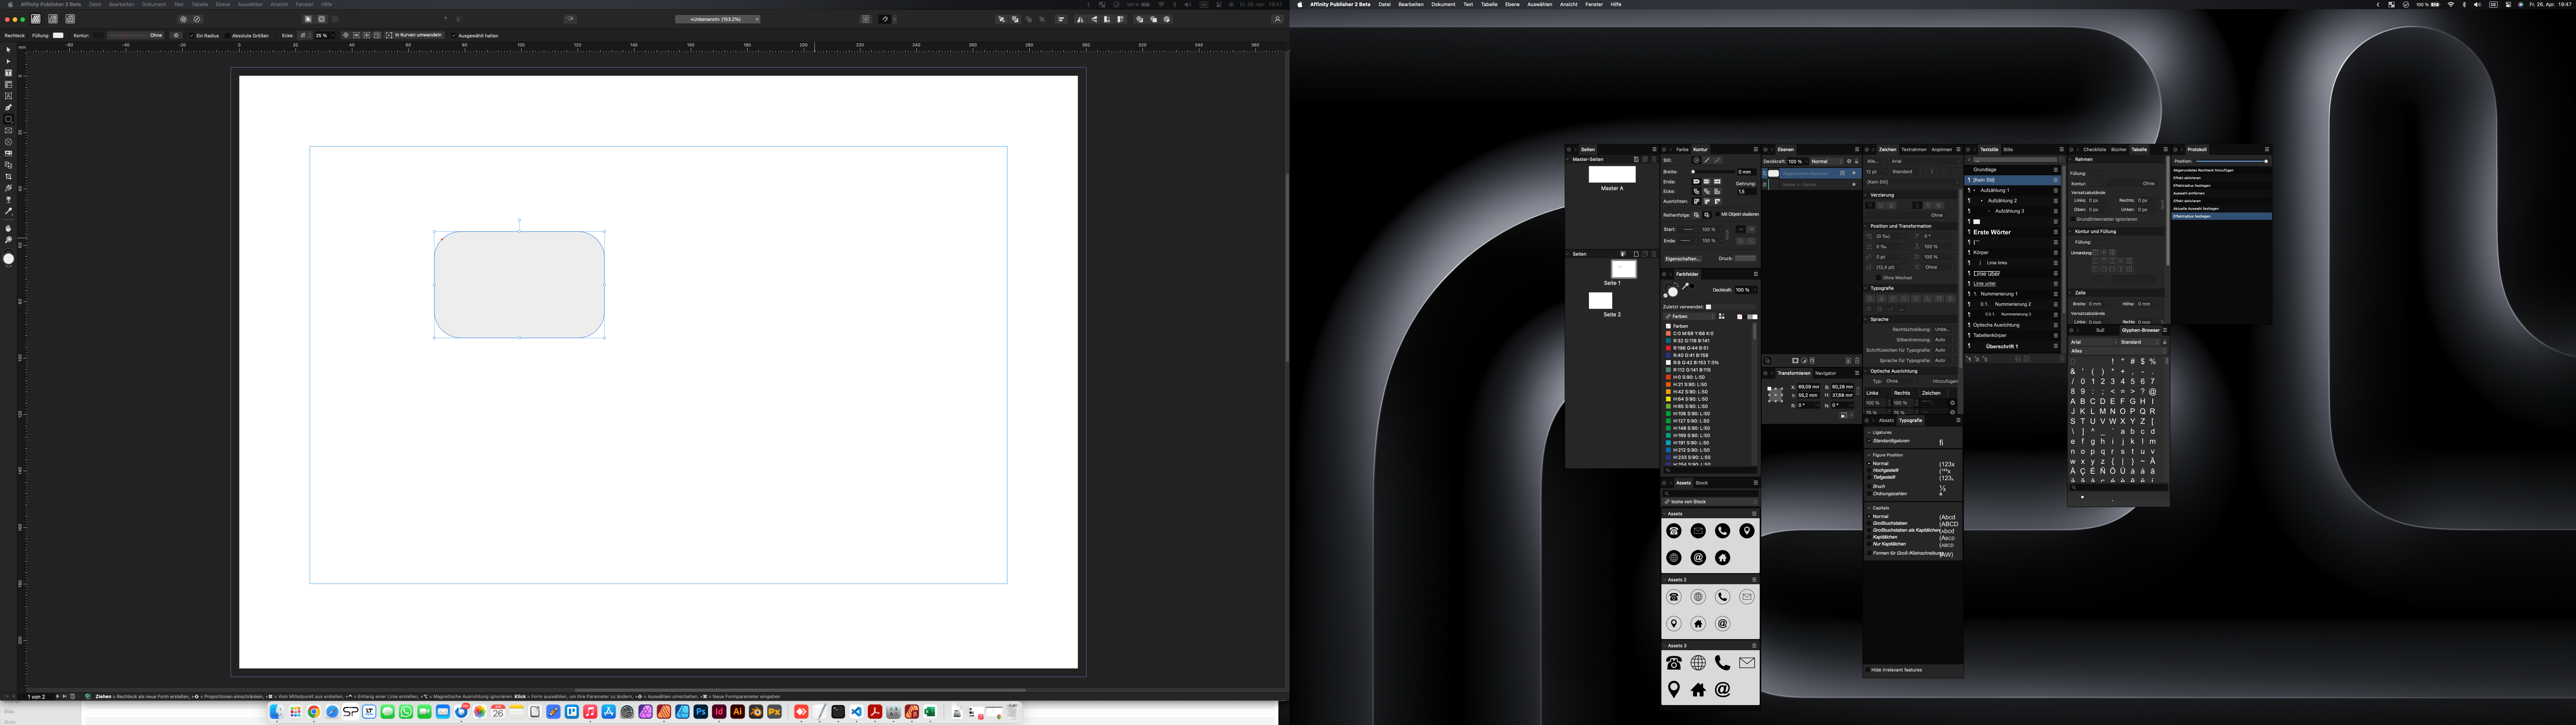
Task: Select the Picture Frame Rectangle tool
Action: [x=8, y=131]
